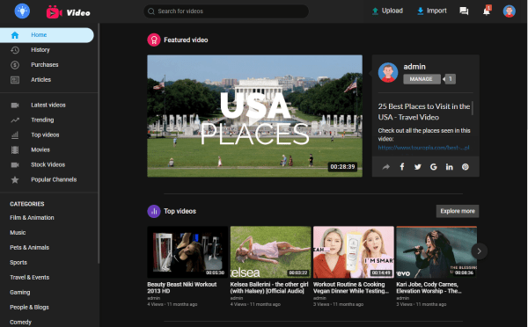Open Gaming category
Screen dimensions: 528x327
[x=20, y=293]
